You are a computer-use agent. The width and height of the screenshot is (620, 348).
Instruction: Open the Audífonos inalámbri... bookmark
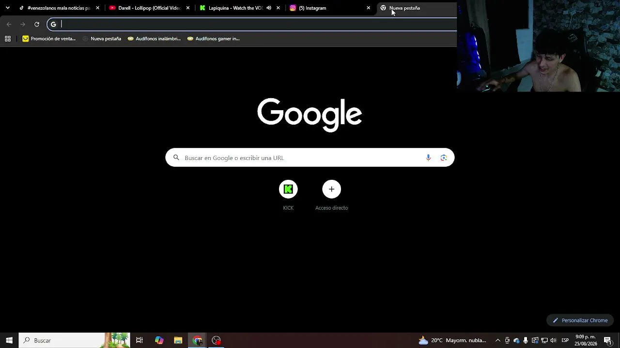pos(154,39)
